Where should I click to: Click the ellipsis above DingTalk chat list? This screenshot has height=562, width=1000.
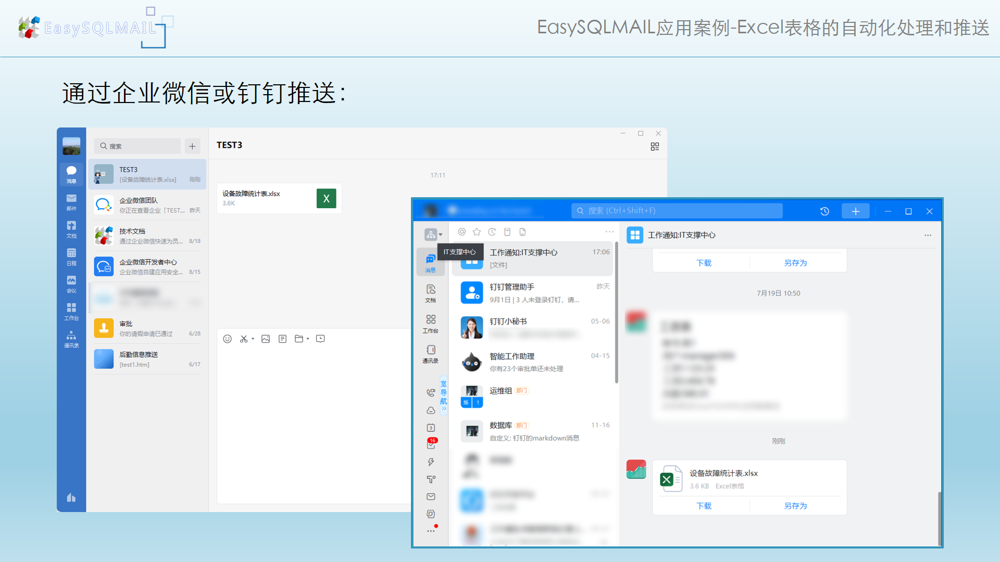point(609,232)
